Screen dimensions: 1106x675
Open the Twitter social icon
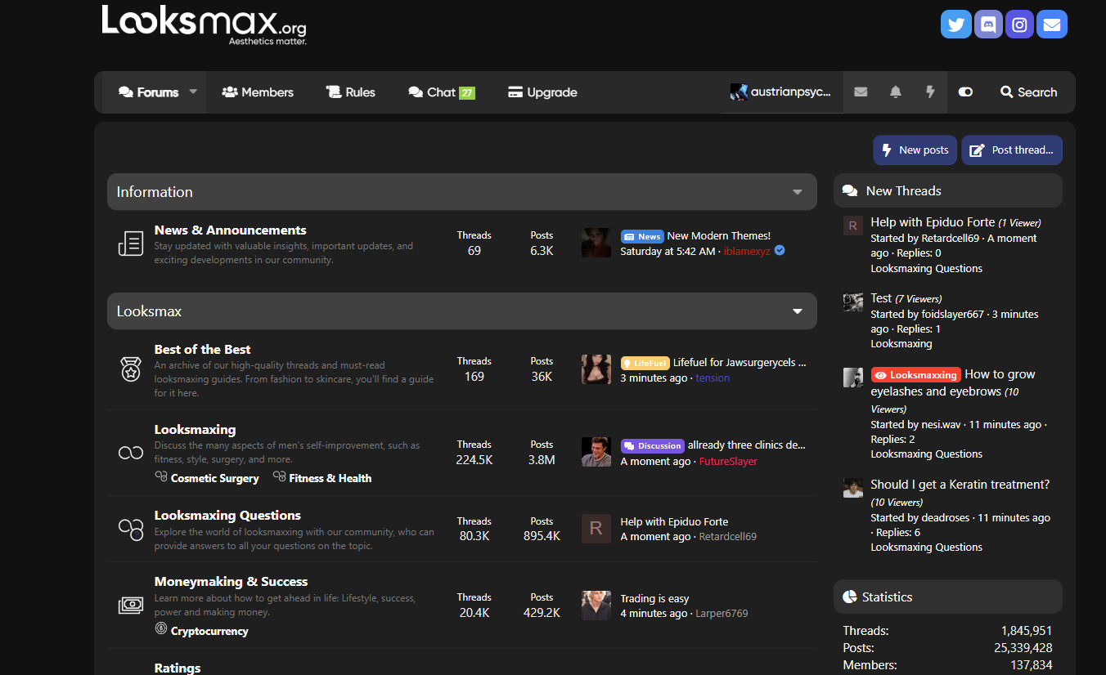pyautogui.click(x=955, y=25)
